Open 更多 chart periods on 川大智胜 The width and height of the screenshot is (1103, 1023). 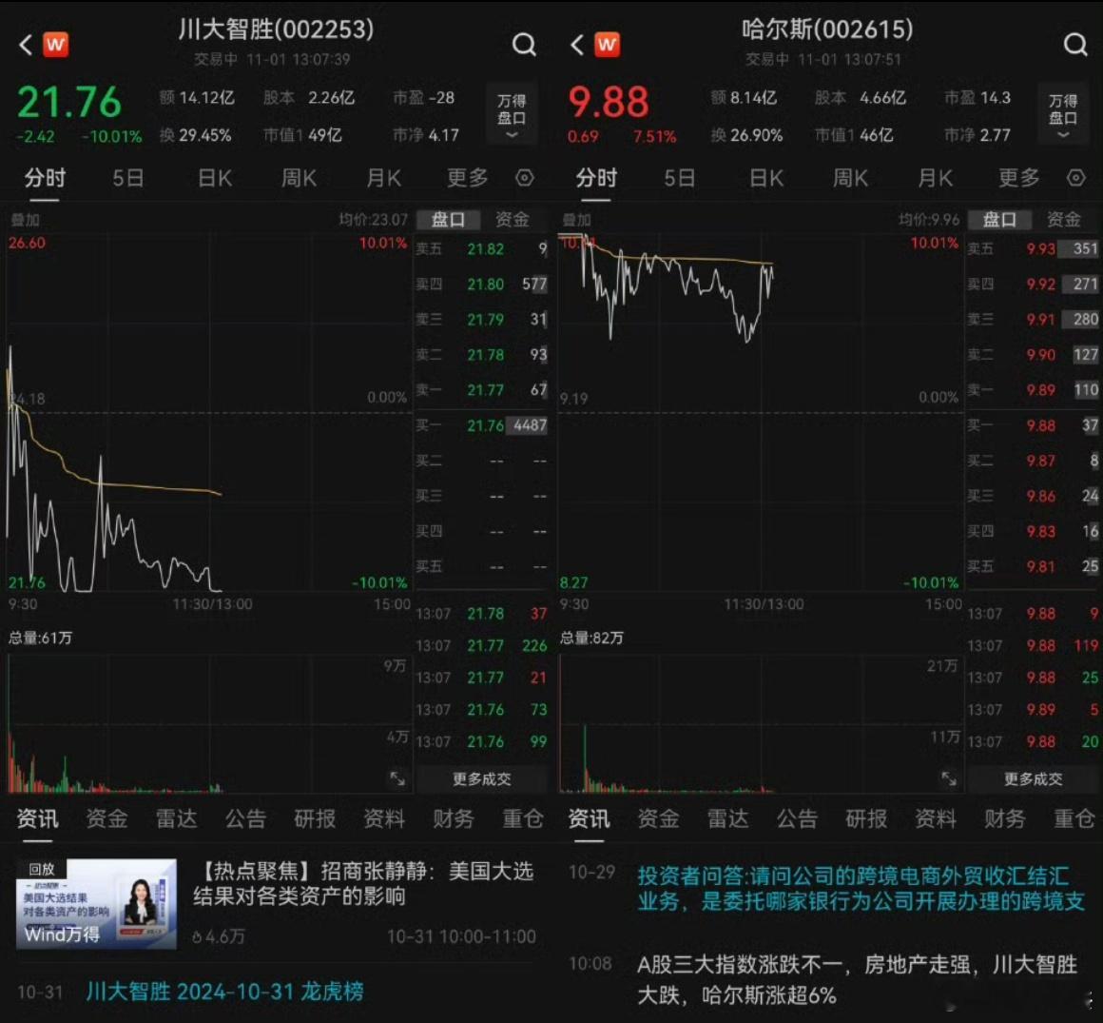pos(468,178)
